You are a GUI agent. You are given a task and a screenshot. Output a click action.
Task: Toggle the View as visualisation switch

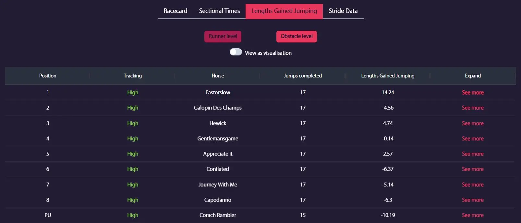point(236,52)
